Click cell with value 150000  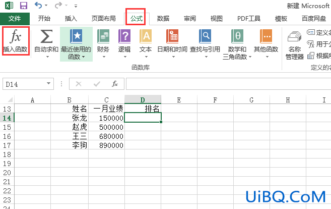coord(107,118)
